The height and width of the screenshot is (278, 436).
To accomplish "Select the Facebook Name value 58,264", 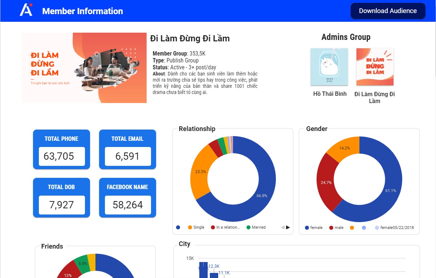I will (128, 205).
